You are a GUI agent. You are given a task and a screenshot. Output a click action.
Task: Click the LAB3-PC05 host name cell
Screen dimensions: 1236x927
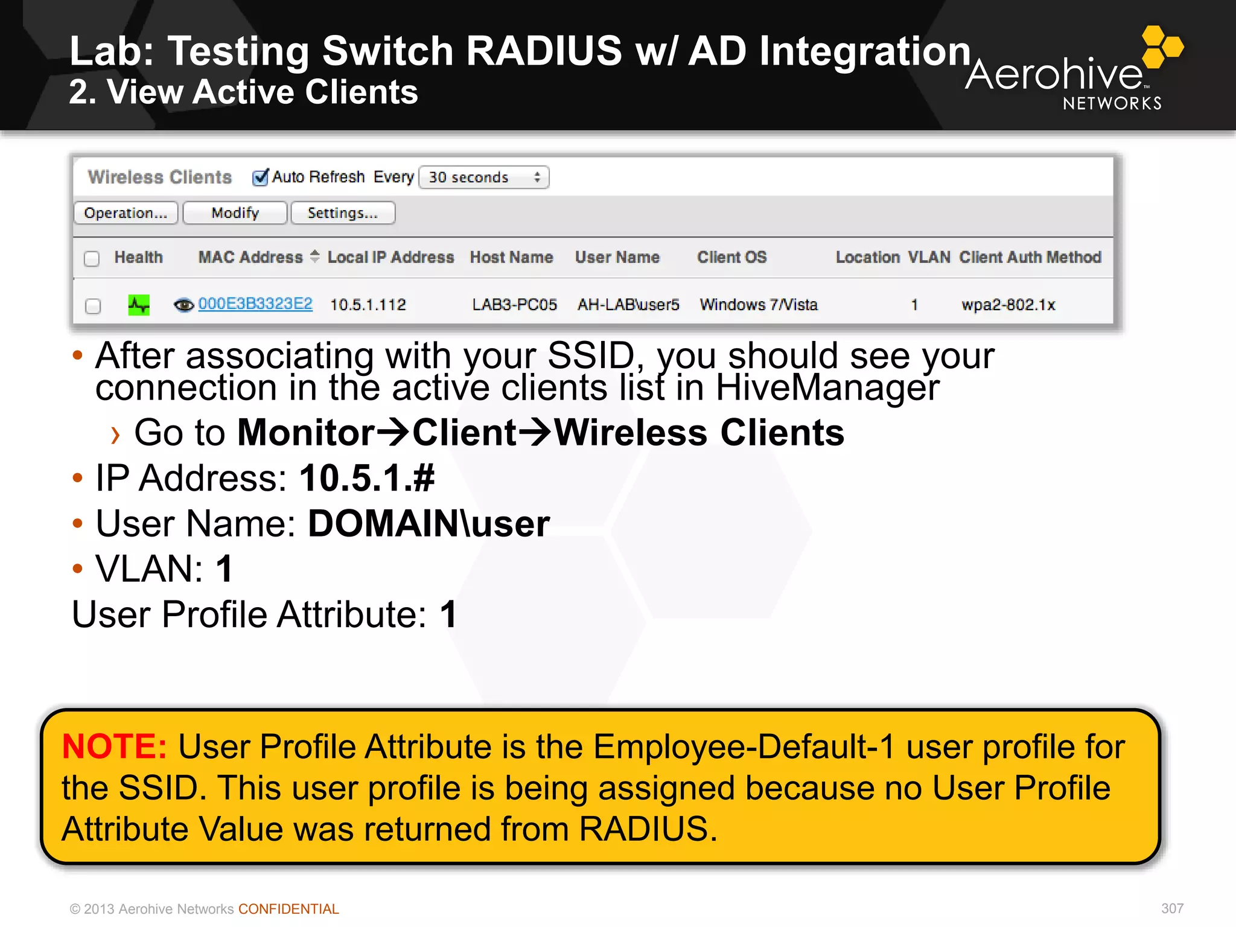pos(514,305)
